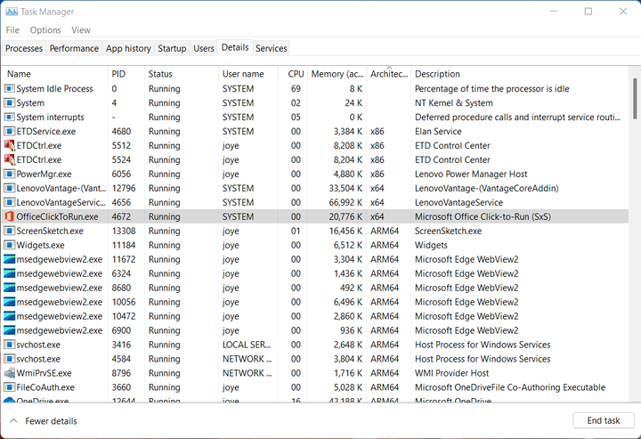
Task: Sort by the Status column header
Action: tap(181, 74)
